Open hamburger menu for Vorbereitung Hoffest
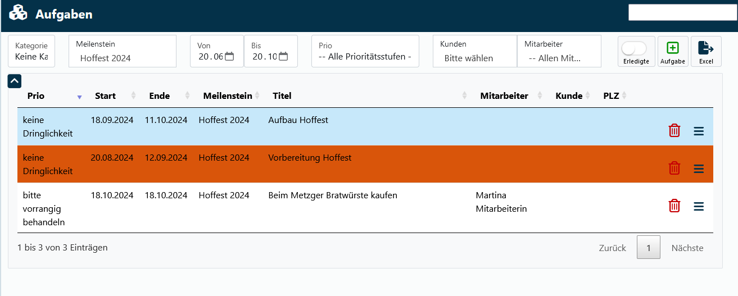Screen dimensions: 738x296 [699, 169]
